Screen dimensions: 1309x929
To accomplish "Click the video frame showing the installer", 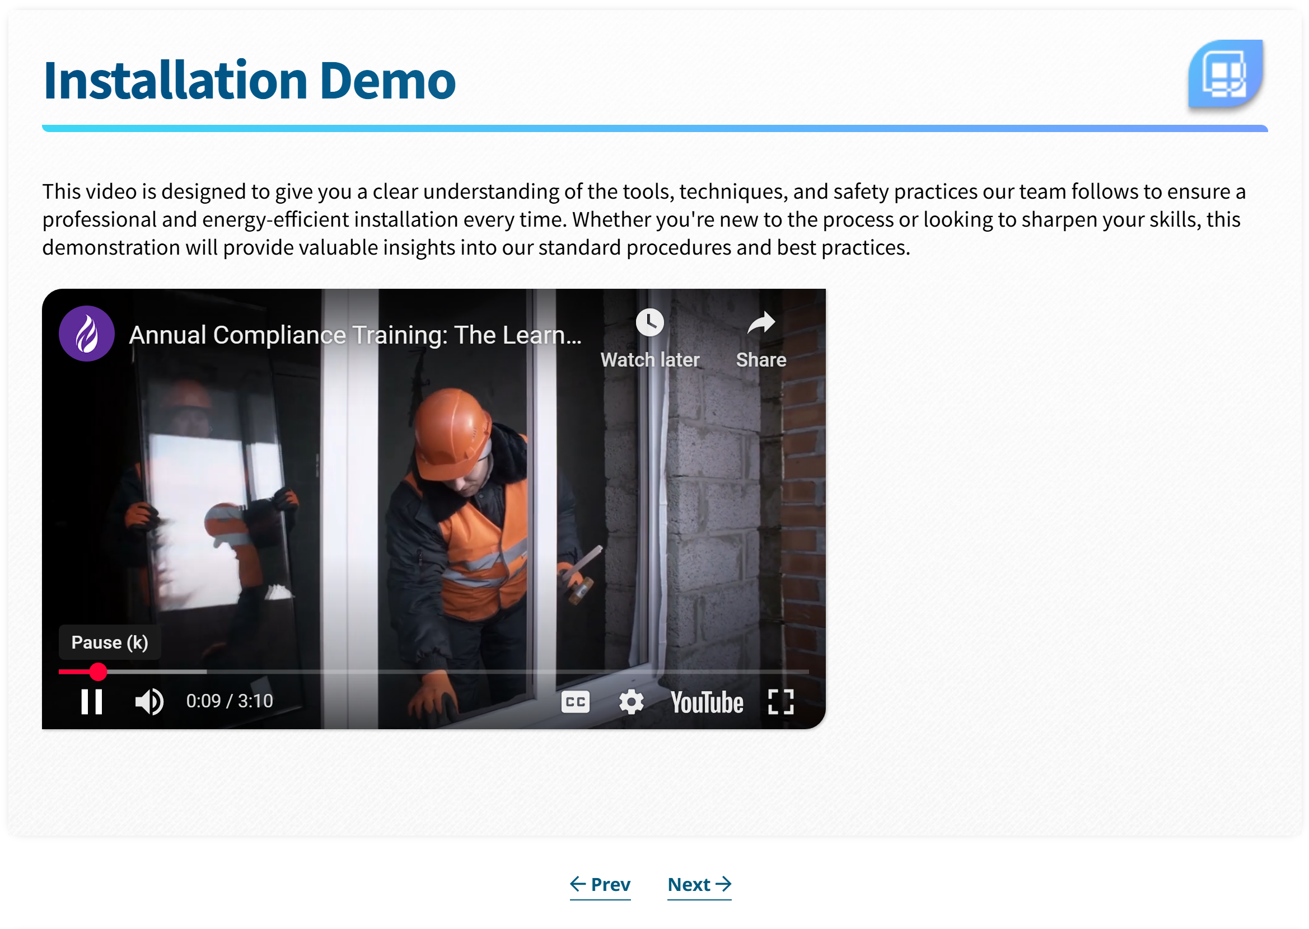I will (434, 509).
